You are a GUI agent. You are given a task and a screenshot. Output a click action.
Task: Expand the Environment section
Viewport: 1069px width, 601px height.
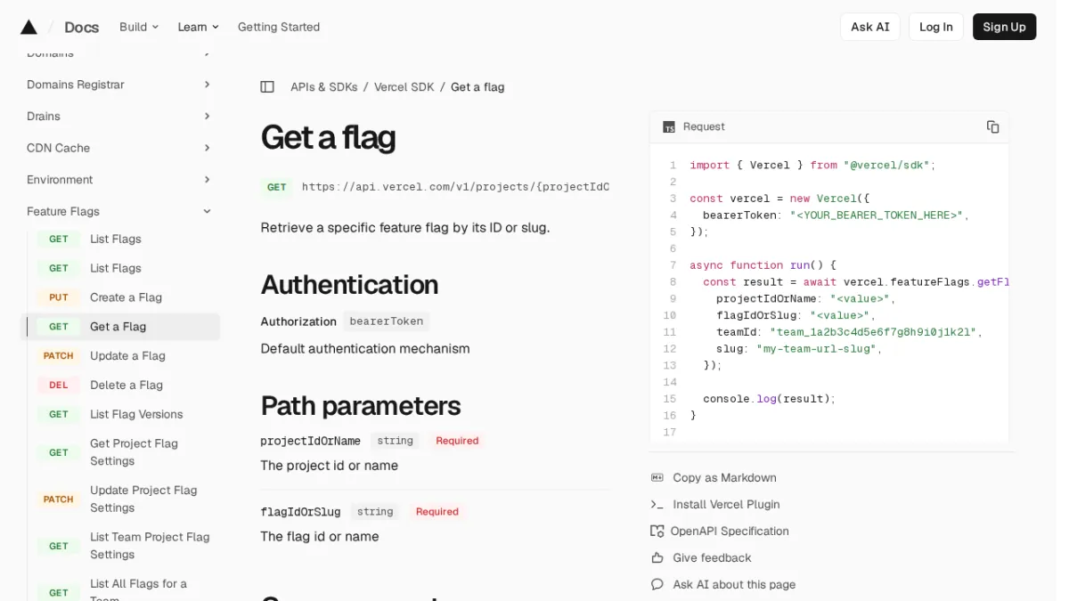pyautogui.click(x=119, y=179)
